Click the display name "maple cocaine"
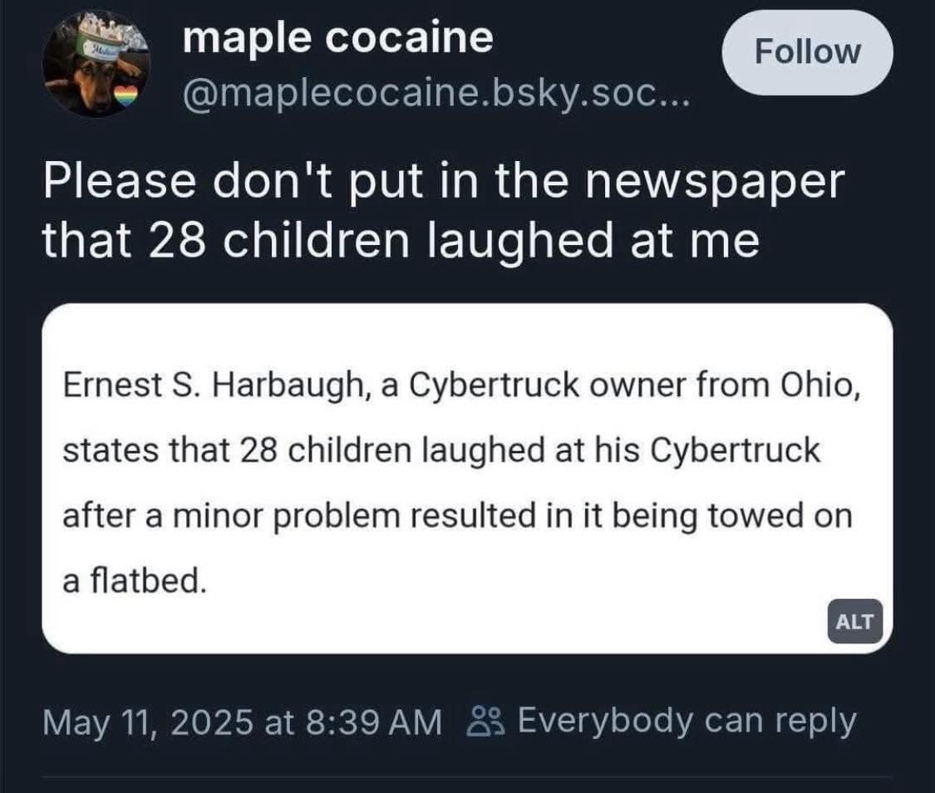This screenshot has width=935, height=793. click(337, 38)
